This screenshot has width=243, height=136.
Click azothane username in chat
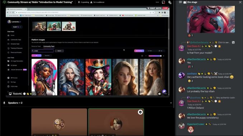[x=192, y=74]
